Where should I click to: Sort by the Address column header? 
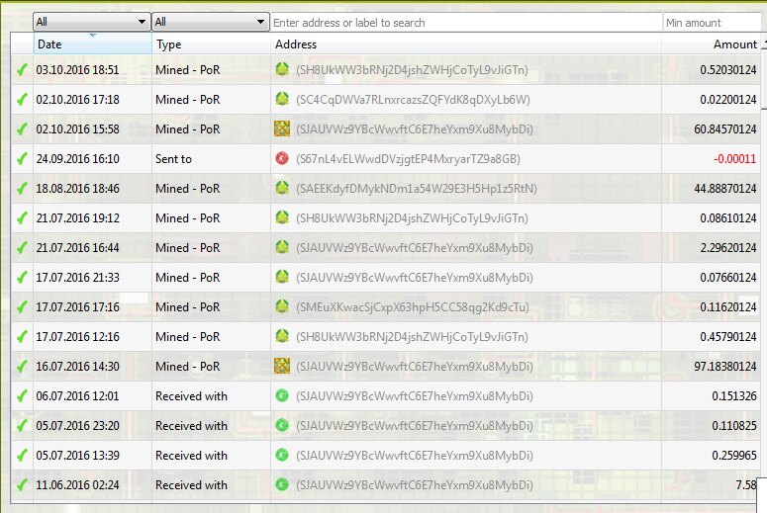(465, 44)
